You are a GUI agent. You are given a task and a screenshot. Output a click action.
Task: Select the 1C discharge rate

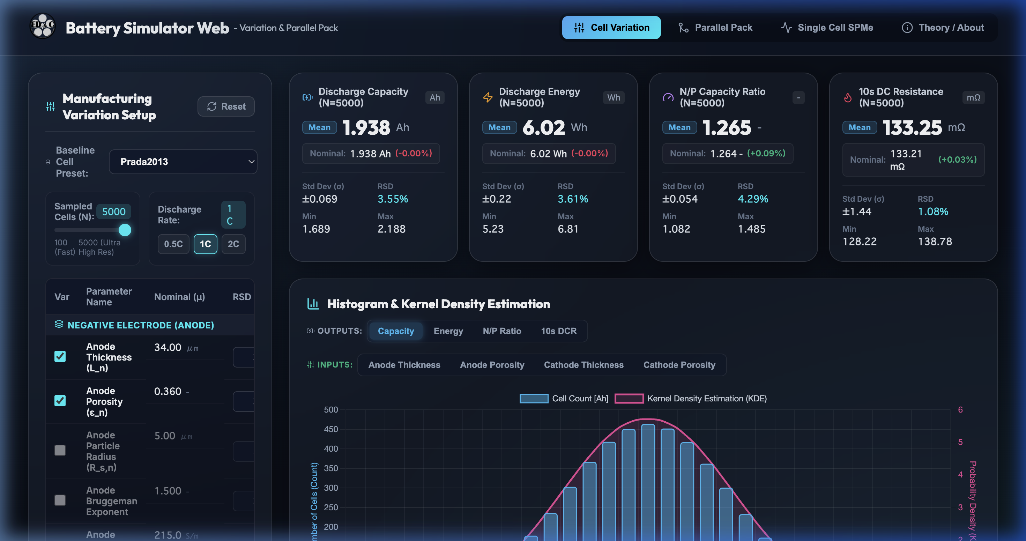(206, 244)
